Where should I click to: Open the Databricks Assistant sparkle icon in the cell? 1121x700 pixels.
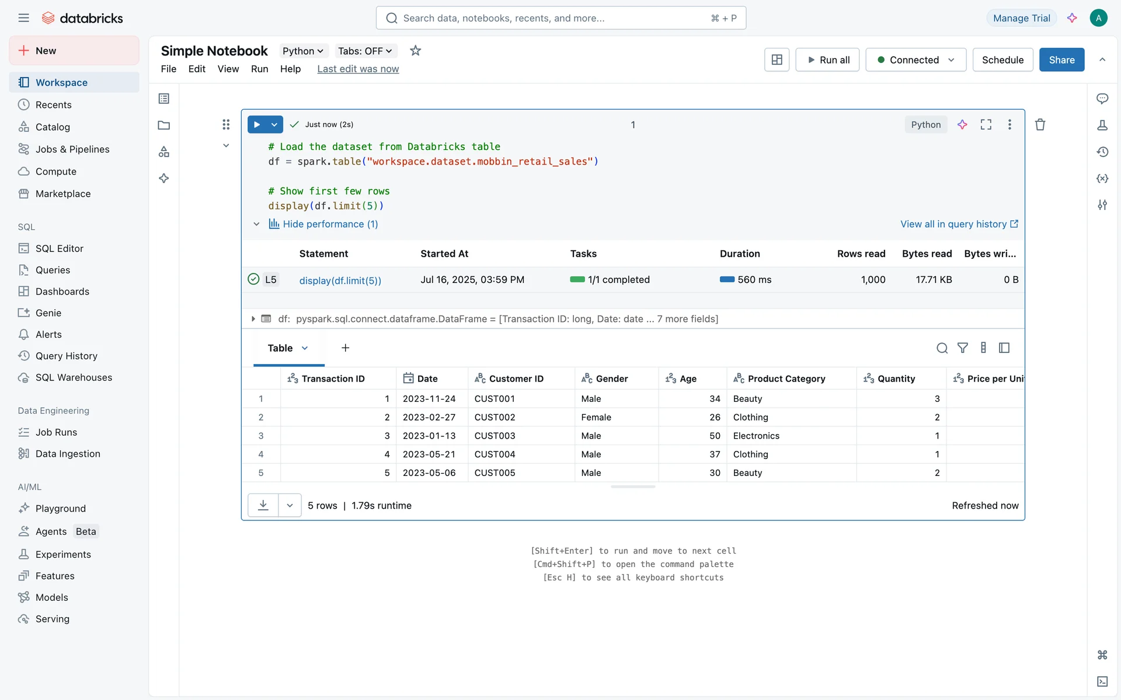[962, 124]
